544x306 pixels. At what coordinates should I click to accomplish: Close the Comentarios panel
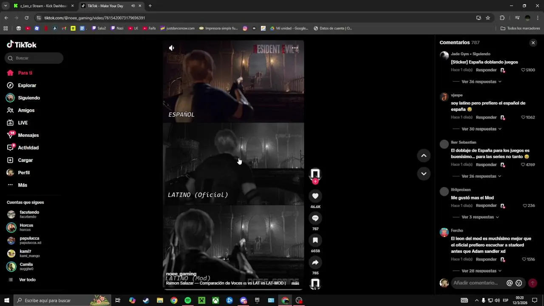pyautogui.click(x=533, y=43)
